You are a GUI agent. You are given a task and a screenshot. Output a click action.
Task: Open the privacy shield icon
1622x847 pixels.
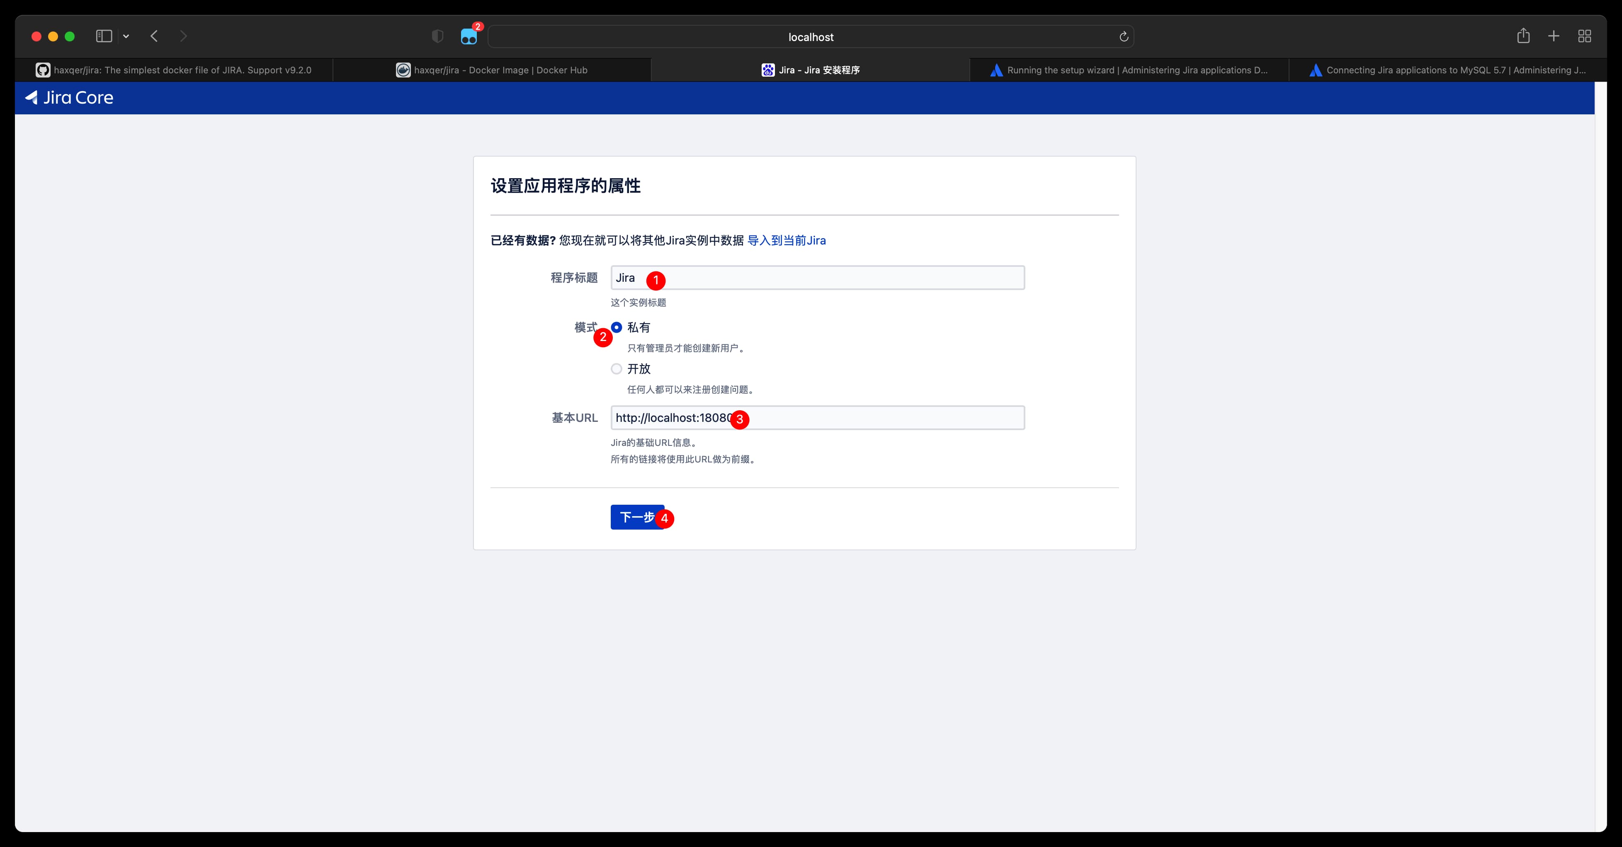pyautogui.click(x=437, y=36)
